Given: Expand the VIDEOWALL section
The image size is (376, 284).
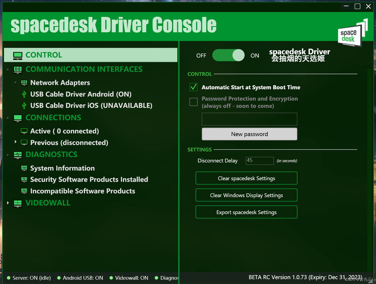Looking at the screenshot, I should tap(8, 203).
